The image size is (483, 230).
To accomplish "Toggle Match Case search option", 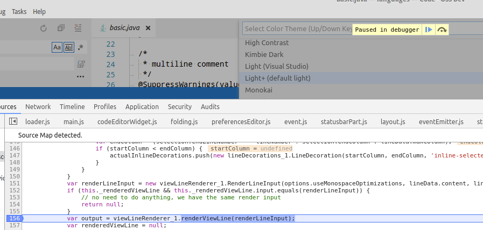I will (x=57, y=47).
